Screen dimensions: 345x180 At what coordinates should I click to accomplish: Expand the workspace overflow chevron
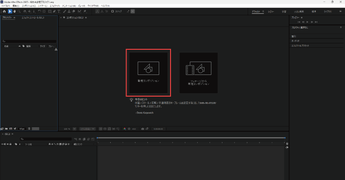coord(341,11)
